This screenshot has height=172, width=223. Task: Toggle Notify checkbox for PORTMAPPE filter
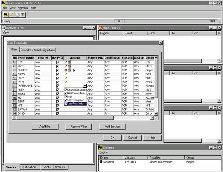pos(57,86)
